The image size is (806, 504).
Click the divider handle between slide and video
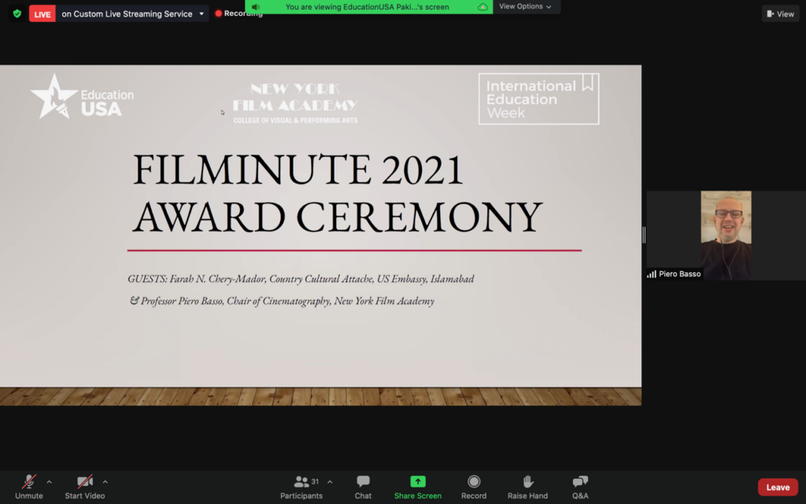[644, 235]
